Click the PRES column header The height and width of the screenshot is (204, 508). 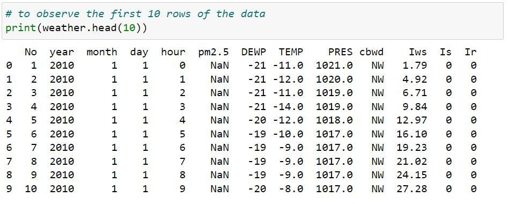pos(340,52)
